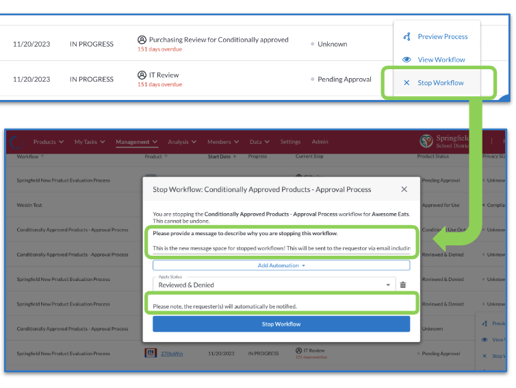Image resolution: width=516 pixels, height=388 pixels.
Task: Click the Product Status column header
Action: click(x=433, y=156)
